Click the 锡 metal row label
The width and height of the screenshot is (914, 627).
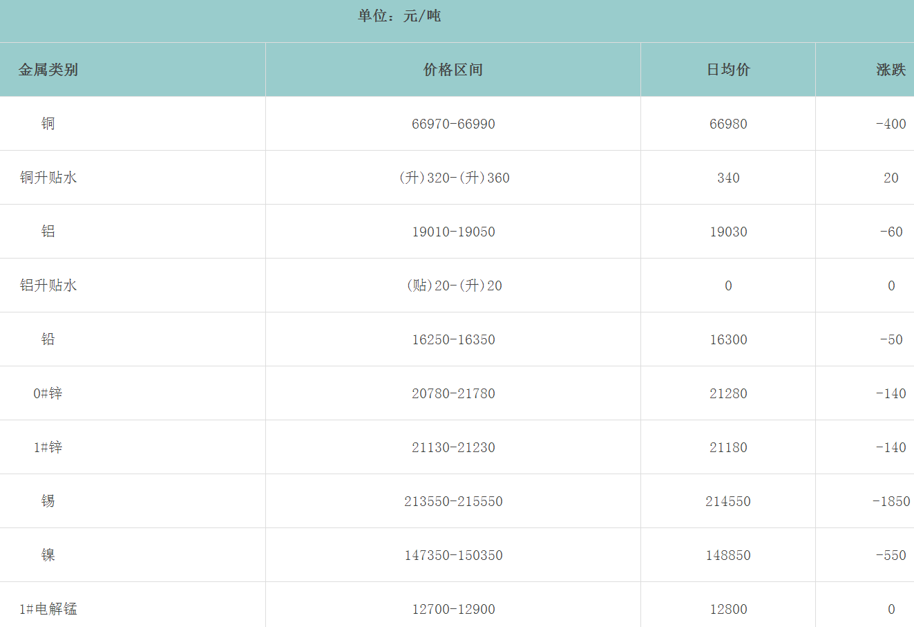point(48,501)
